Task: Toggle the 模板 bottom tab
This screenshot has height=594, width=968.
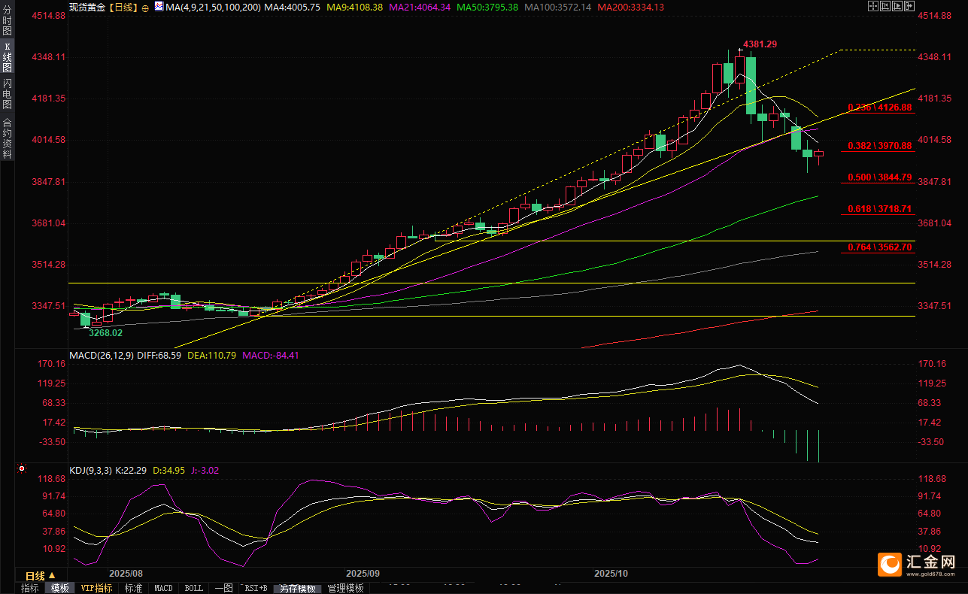Action: click(x=60, y=588)
